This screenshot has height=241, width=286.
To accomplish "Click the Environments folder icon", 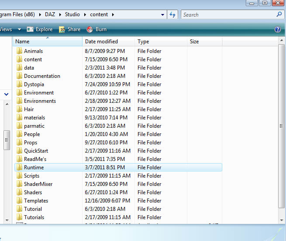I will pyautogui.click(x=19, y=101).
